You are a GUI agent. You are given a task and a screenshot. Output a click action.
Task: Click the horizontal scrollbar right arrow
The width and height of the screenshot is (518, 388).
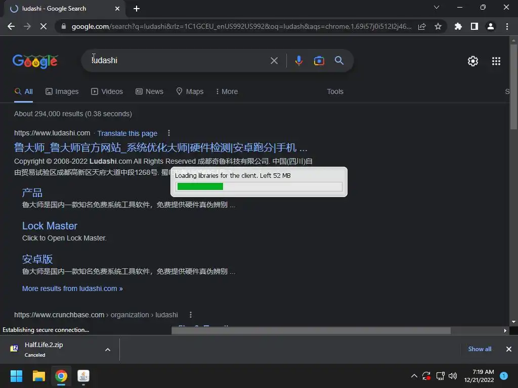click(x=505, y=330)
